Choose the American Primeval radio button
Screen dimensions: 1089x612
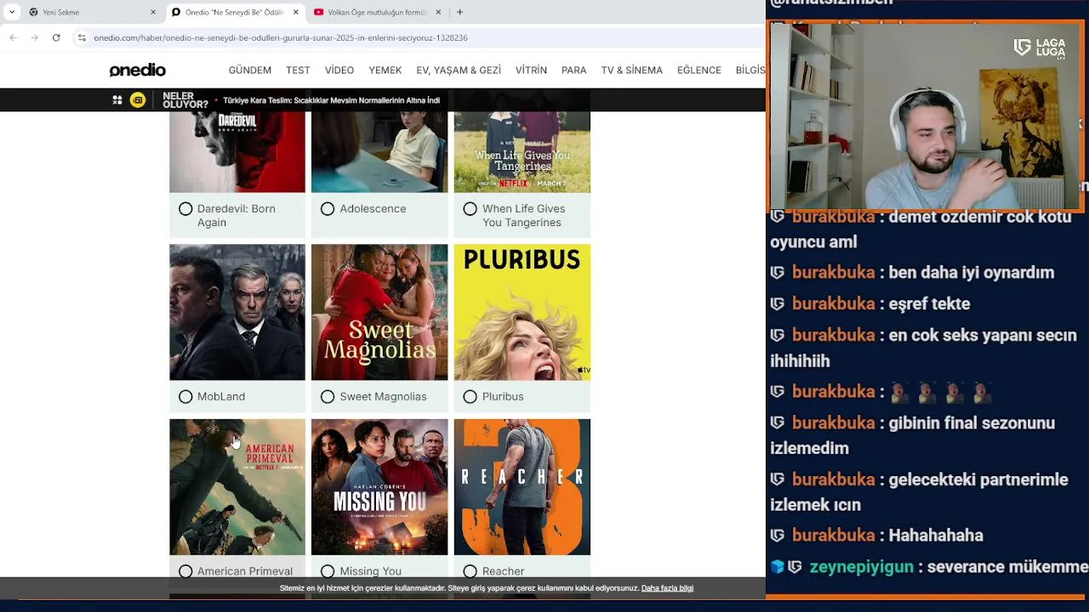pyautogui.click(x=185, y=571)
